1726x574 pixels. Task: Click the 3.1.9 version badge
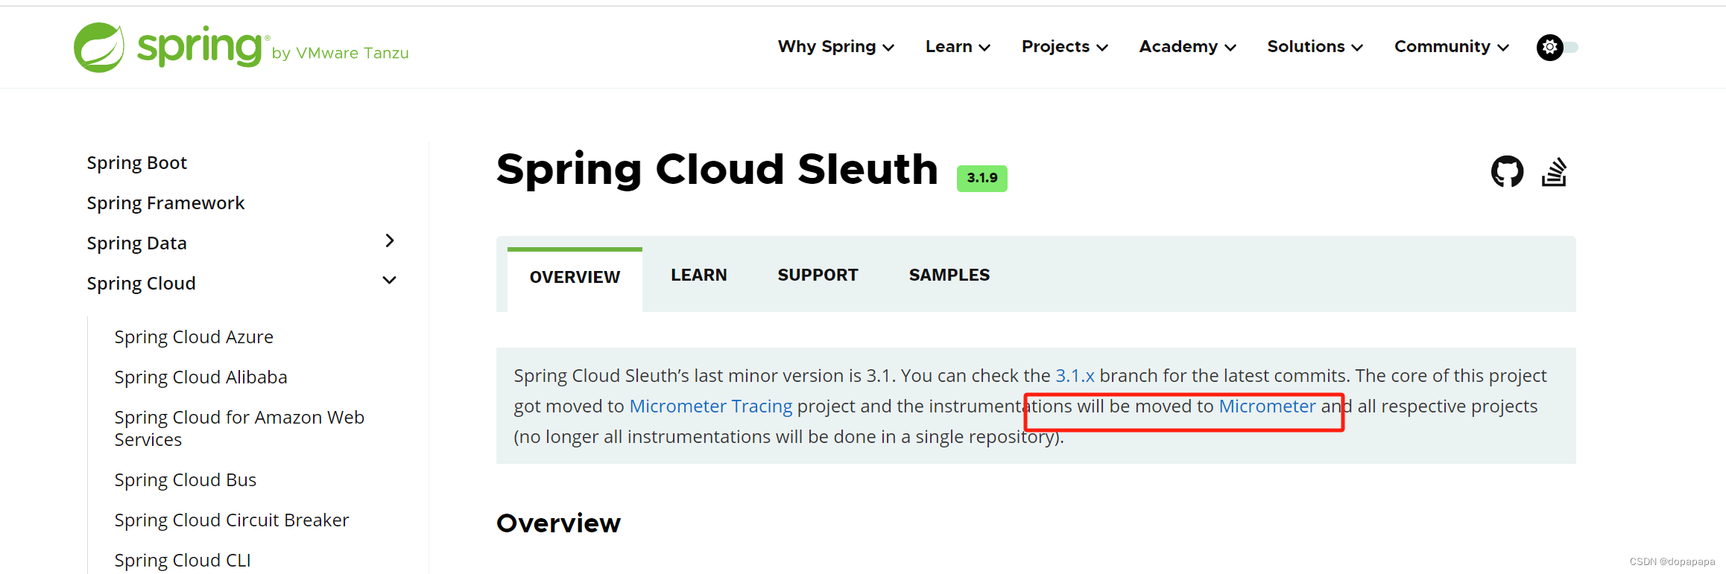981,178
